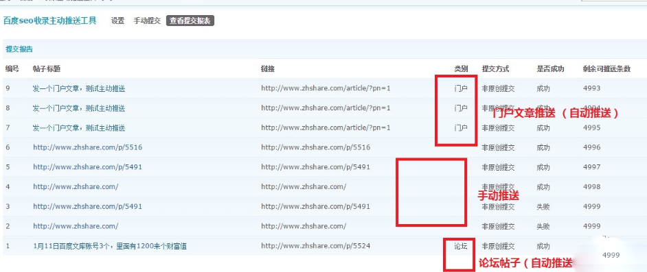Click the 提交报告 section header

[x=19, y=49]
